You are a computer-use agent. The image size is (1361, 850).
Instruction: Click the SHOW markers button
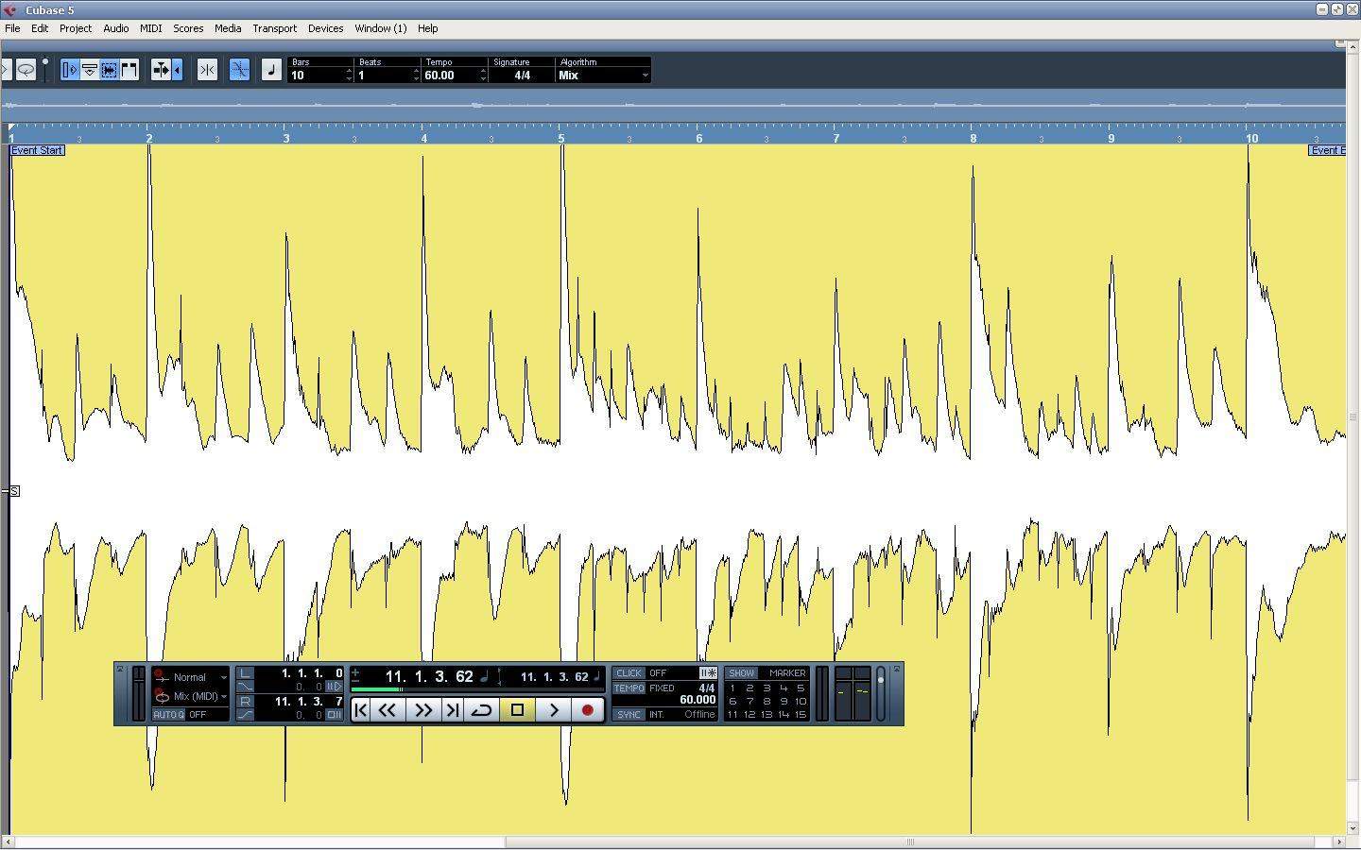tap(741, 673)
